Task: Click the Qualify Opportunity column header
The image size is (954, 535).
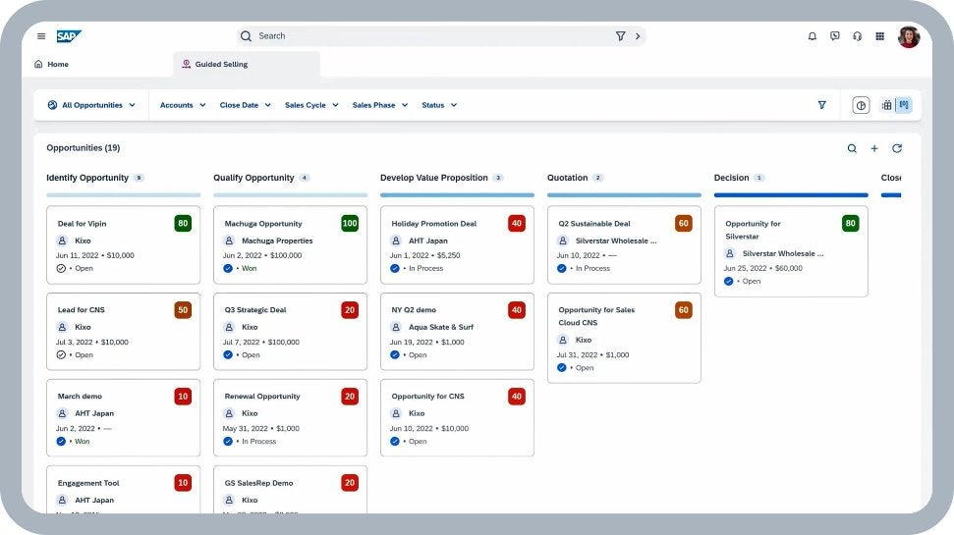Action: 253,178
